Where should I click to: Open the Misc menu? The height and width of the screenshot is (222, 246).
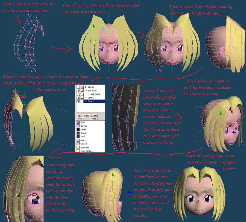coord(94,119)
